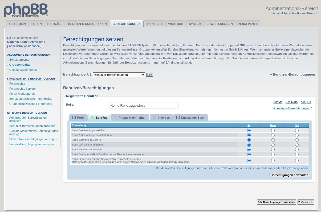321x212 pixels.
Task: Expand the Rolle 'Keine Rolle zugewiesen' dropdown
Action: tap(144, 106)
